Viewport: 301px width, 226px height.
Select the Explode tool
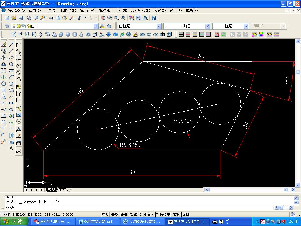tap(4, 142)
